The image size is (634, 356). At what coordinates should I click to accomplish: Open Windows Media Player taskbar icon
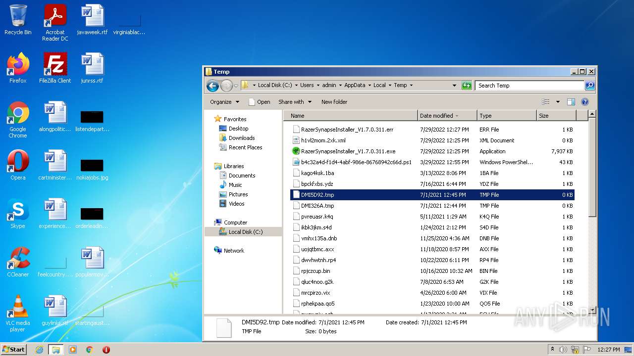point(73,350)
